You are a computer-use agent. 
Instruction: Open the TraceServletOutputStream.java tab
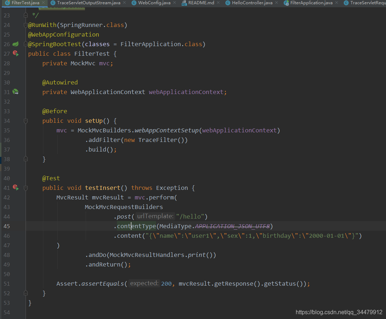(x=89, y=3)
